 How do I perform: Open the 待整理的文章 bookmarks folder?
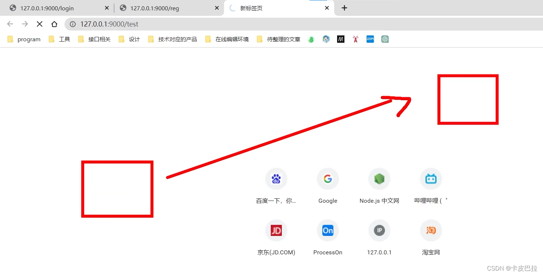coord(278,39)
